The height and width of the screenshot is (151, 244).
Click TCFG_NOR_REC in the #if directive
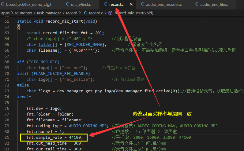point(43,62)
